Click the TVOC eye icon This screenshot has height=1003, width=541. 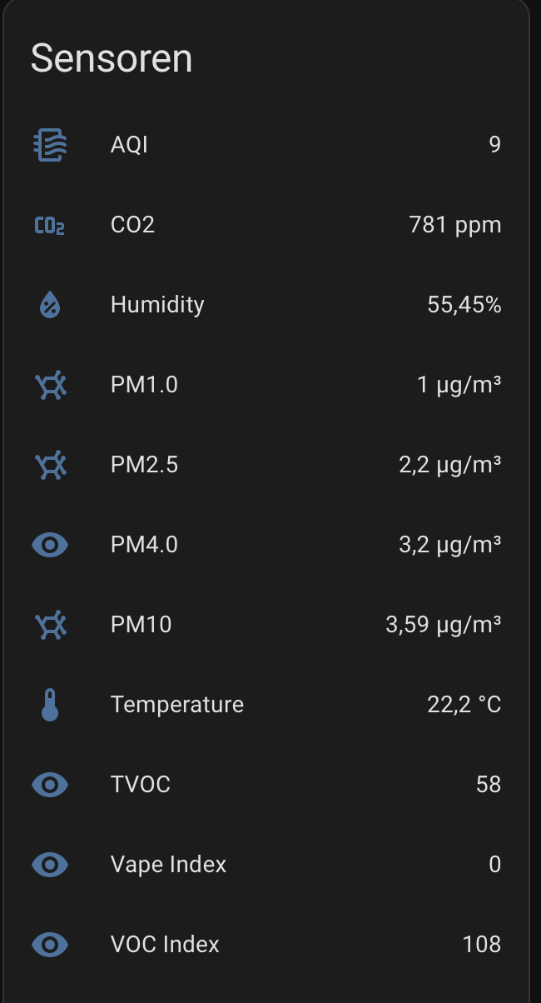coord(50,785)
